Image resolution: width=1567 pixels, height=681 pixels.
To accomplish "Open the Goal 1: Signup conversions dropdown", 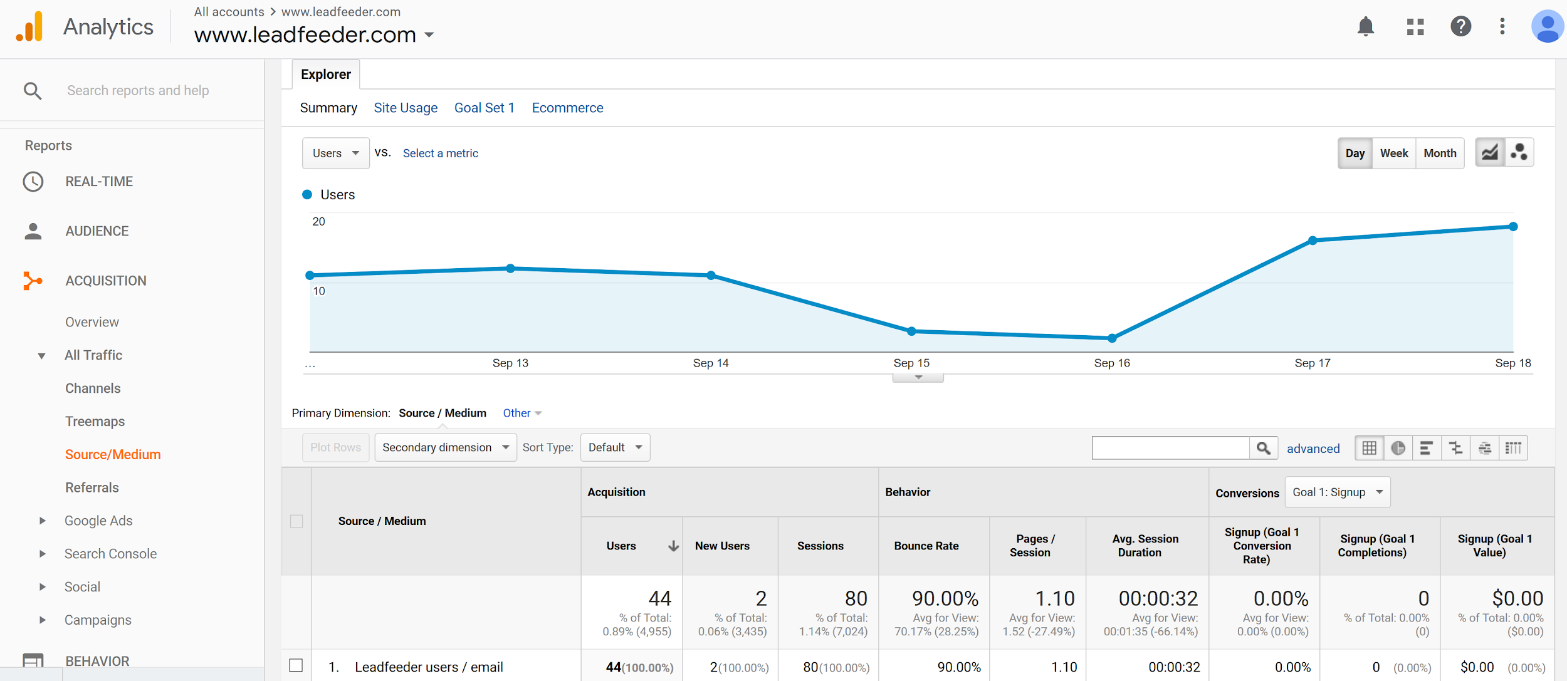I will [x=1338, y=492].
